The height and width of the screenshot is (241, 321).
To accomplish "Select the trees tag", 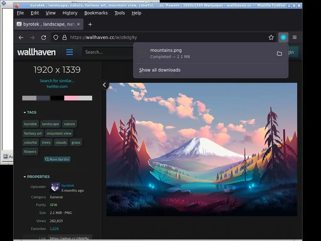I will [46, 142].
